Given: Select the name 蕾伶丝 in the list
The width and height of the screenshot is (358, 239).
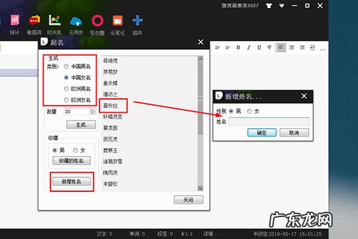Looking at the screenshot, I should tap(110, 106).
